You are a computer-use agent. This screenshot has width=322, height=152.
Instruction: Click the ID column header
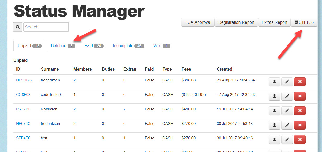18,69
